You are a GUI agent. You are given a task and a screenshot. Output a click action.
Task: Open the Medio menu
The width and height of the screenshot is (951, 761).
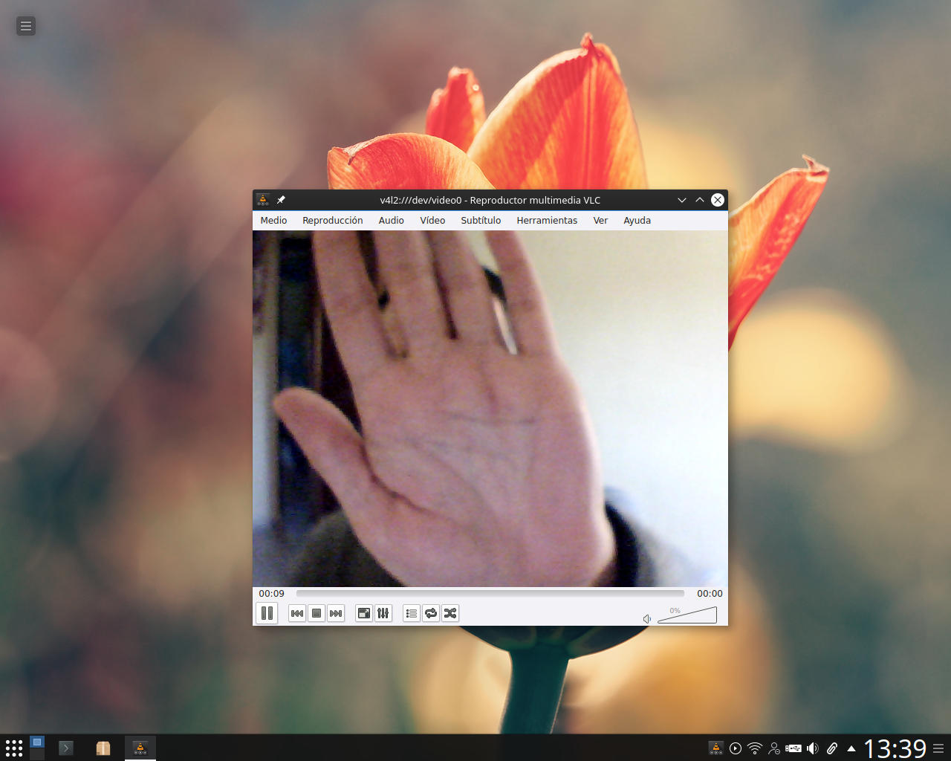click(273, 221)
